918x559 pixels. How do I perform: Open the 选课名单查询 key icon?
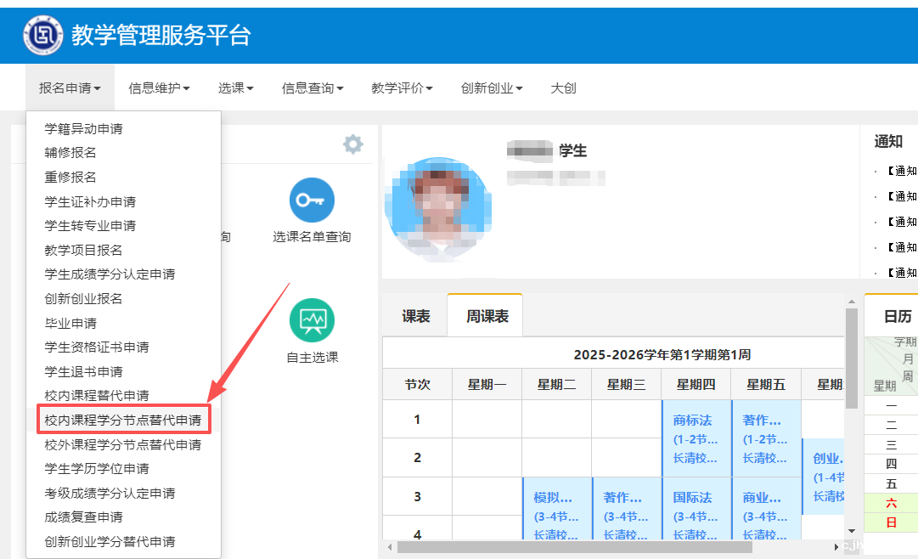pos(312,200)
